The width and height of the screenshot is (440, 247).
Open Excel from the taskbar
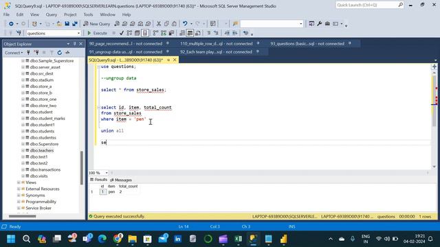[239, 239]
